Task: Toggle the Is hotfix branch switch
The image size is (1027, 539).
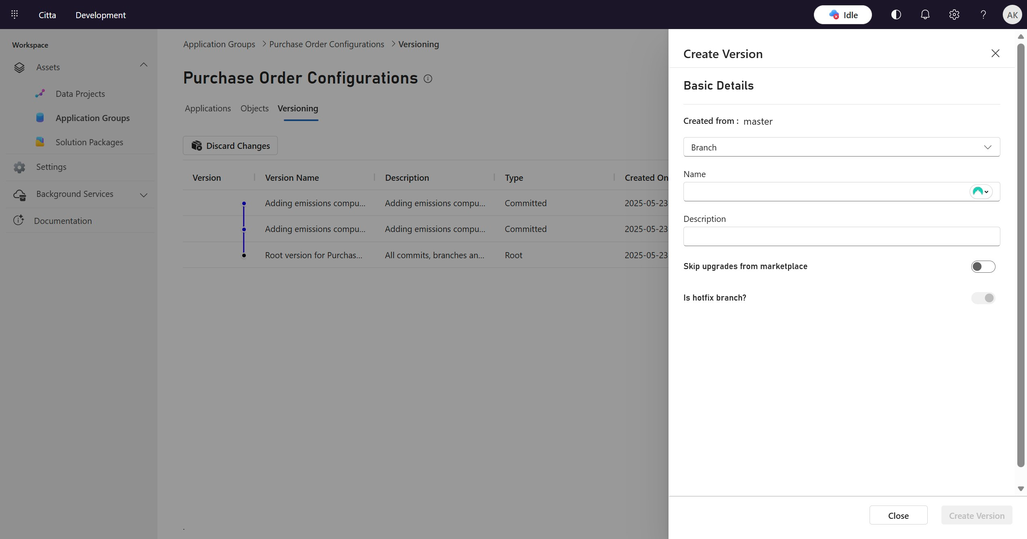Action: tap(983, 298)
